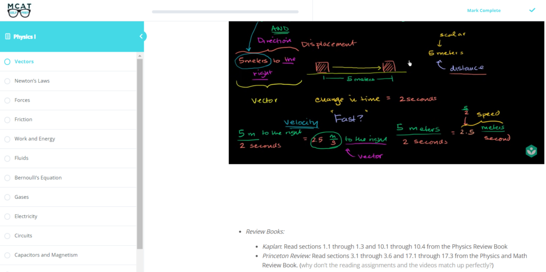
Task: Click the Khan Academy logo on the video
Action: [x=531, y=151]
